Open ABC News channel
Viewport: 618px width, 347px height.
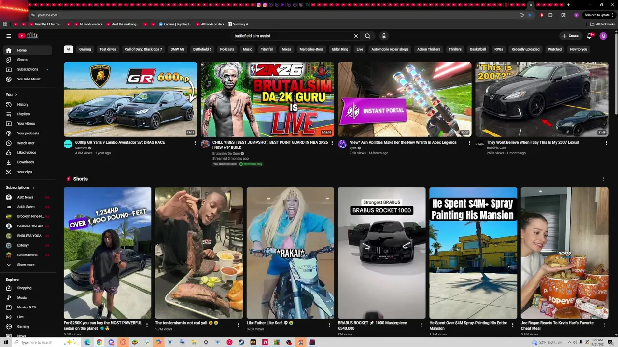click(x=27, y=197)
